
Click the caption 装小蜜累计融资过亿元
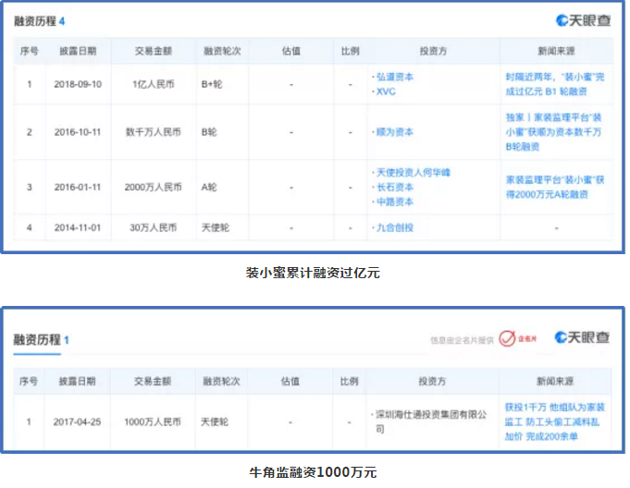tap(313, 273)
